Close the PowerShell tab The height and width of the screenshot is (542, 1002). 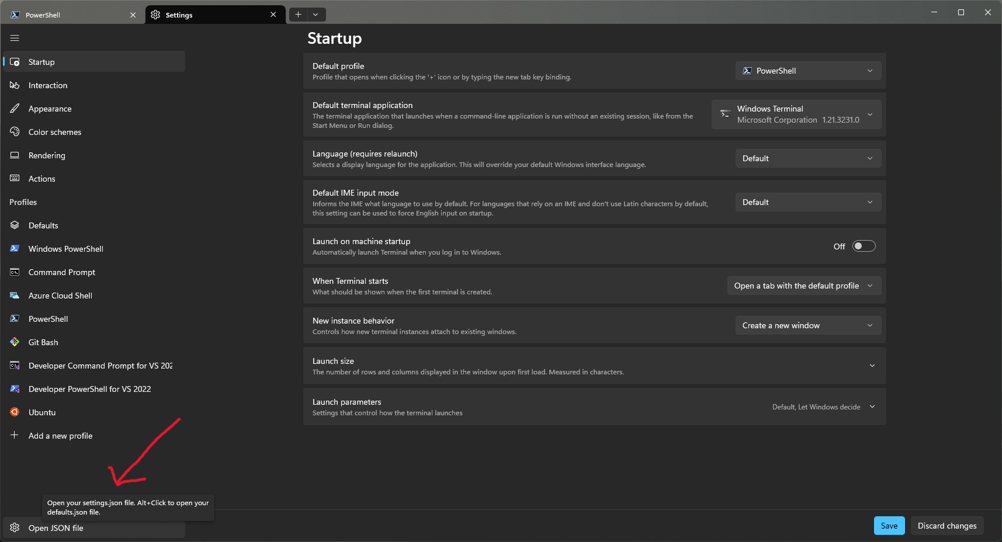click(x=133, y=15)
